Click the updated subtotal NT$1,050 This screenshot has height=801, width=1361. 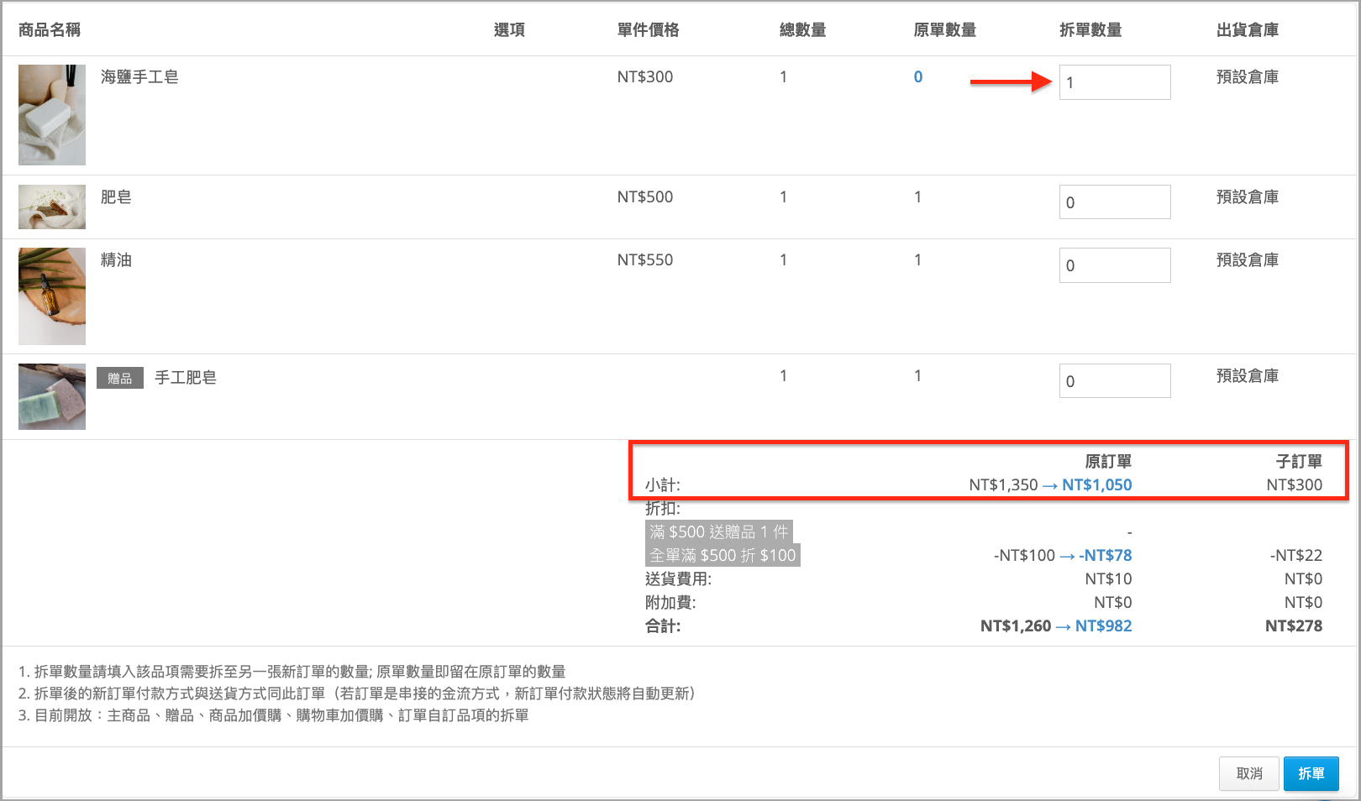coord(1096,484)
